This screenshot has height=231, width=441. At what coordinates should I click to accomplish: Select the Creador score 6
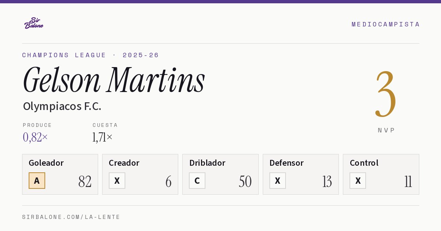(x=168, y=181)
